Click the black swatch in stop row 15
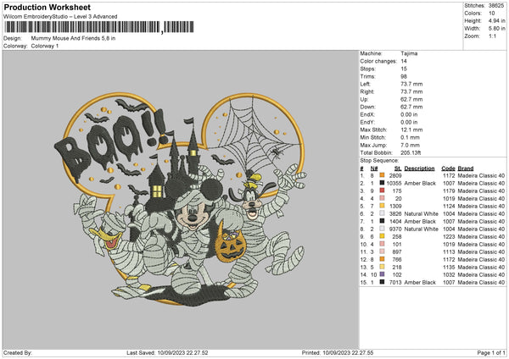509x359 pixels. [382, 282]
